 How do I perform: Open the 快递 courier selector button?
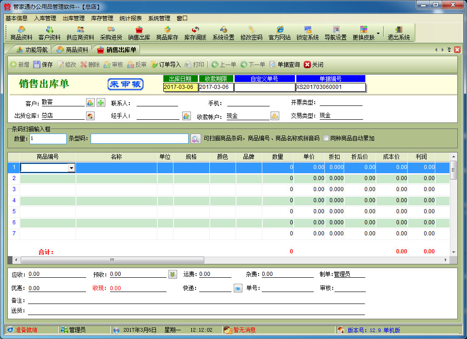(x=237, y=288)
